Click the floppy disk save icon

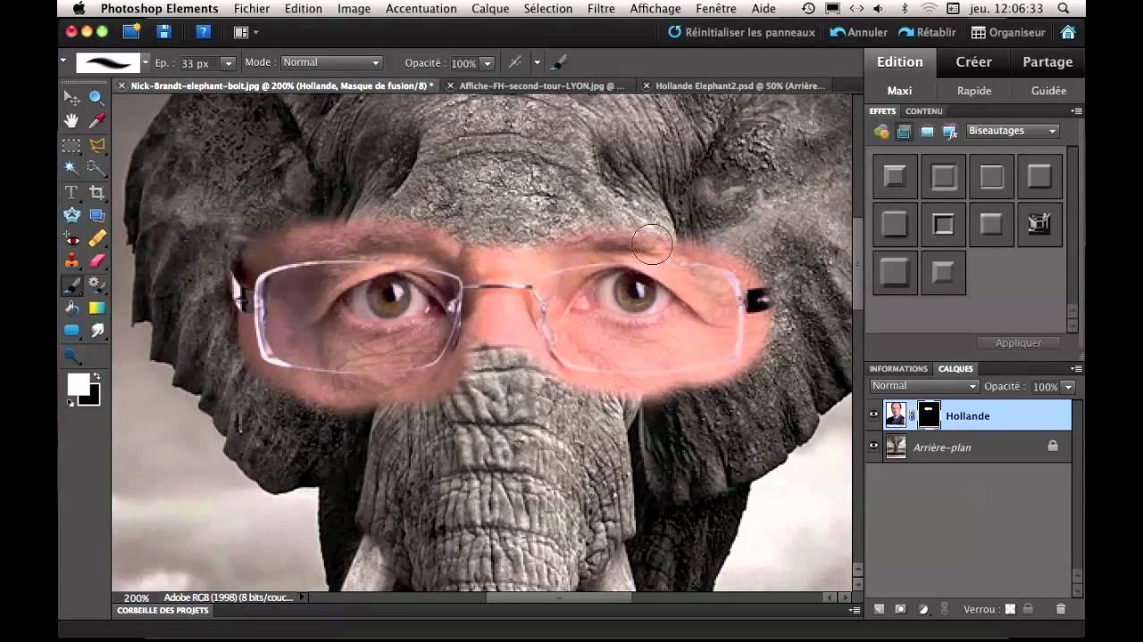[x=163, y=32]
